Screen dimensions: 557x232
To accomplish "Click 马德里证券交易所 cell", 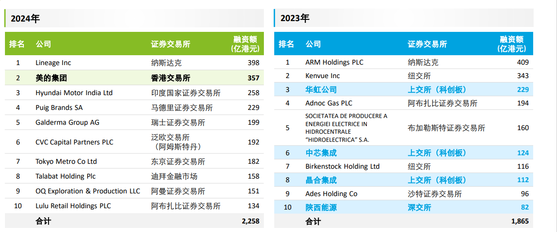I will (x=182, y=108).
